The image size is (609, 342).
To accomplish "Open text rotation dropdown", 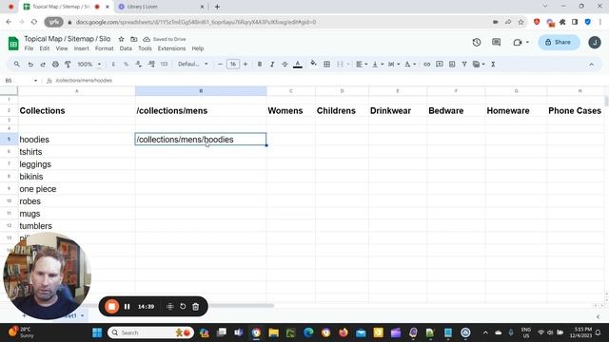I will point(410,64).
